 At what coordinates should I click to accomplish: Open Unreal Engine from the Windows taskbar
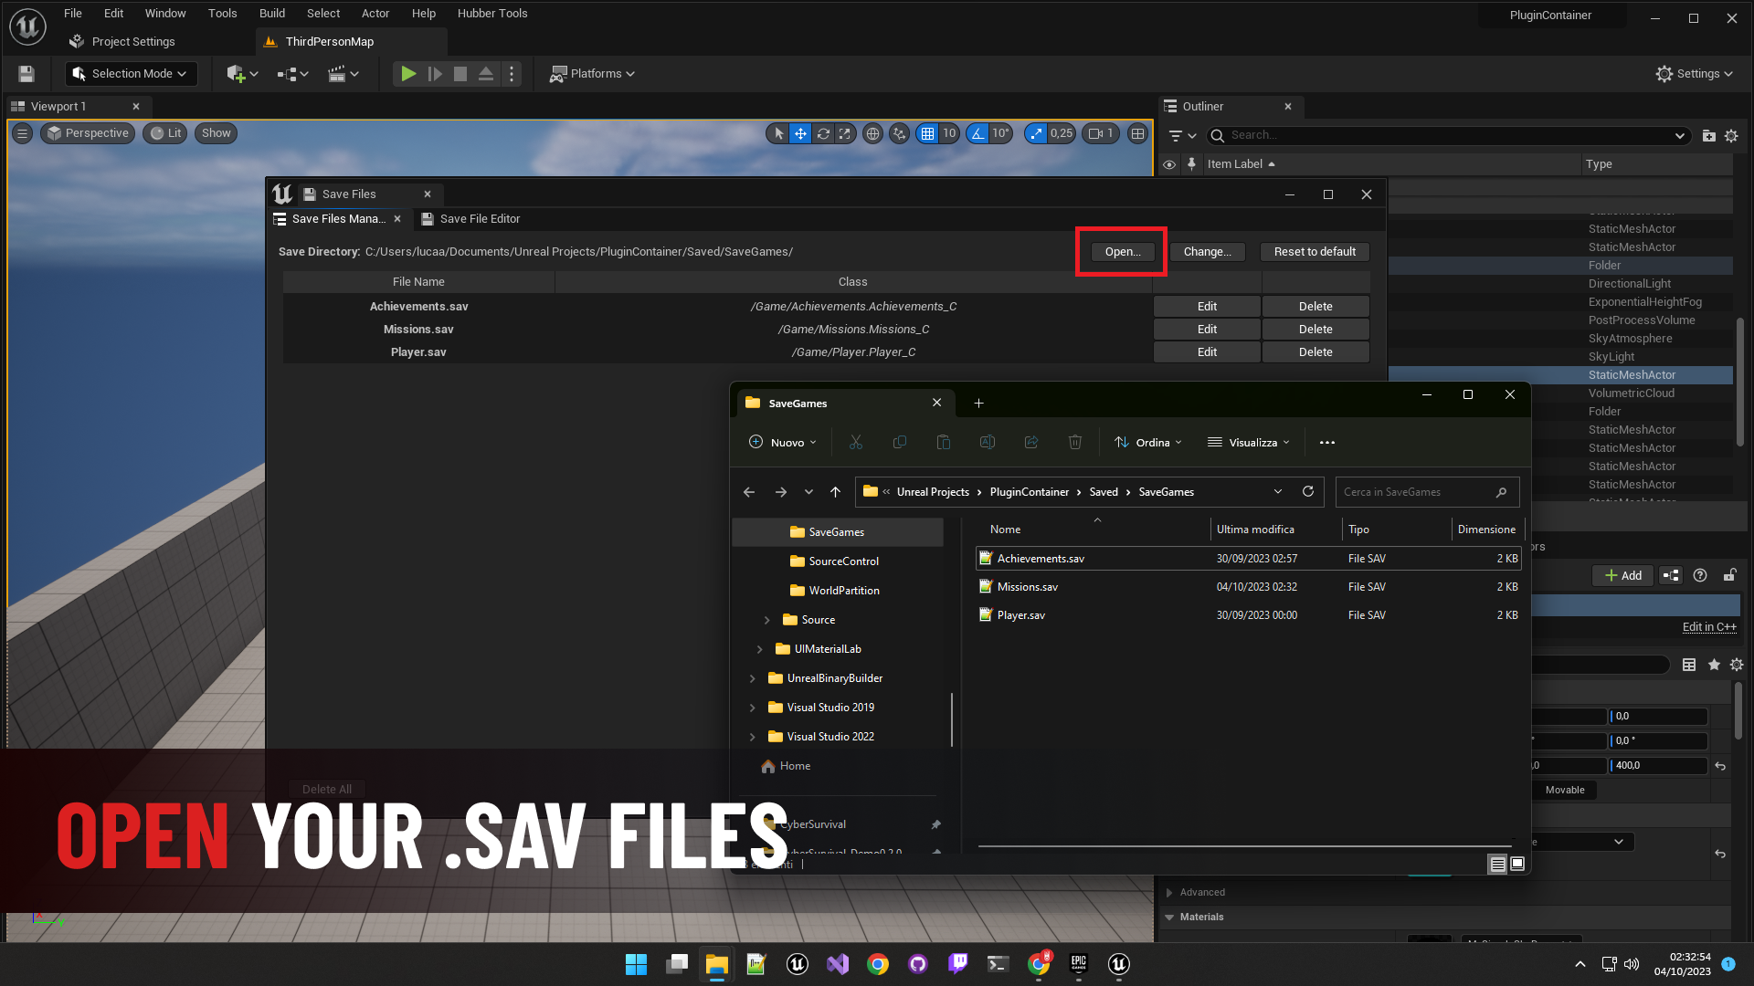pyautogui.click(x=797, y=964)
